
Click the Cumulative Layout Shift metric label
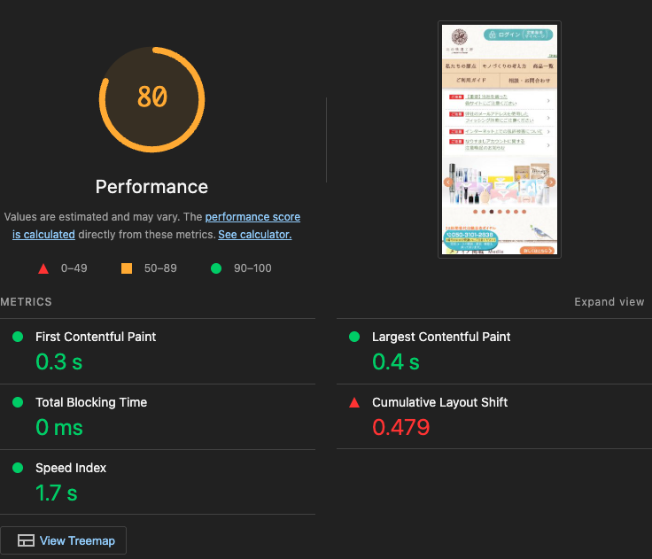click(440, 402)
